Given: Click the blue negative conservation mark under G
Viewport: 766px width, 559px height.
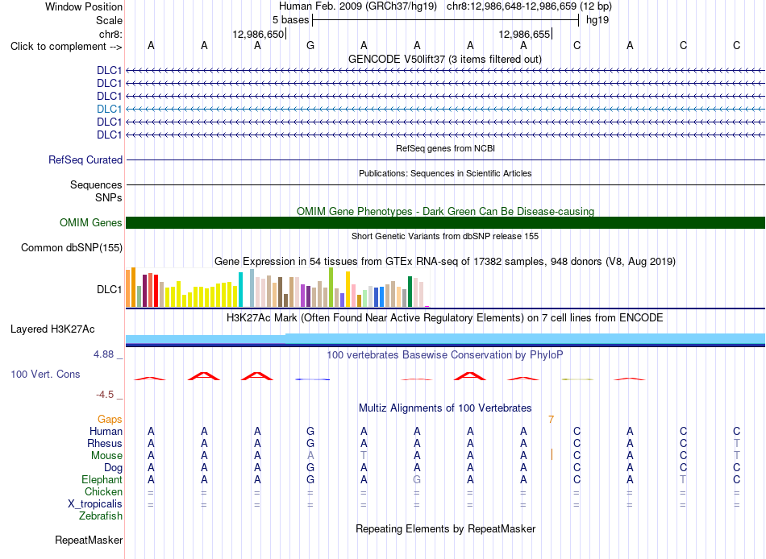Looking at the screenshot, I should pos(312,379).
